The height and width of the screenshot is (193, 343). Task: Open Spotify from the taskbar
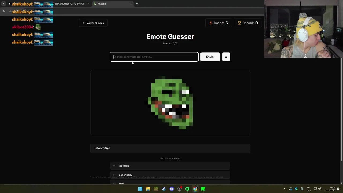(x=187, y=189)
